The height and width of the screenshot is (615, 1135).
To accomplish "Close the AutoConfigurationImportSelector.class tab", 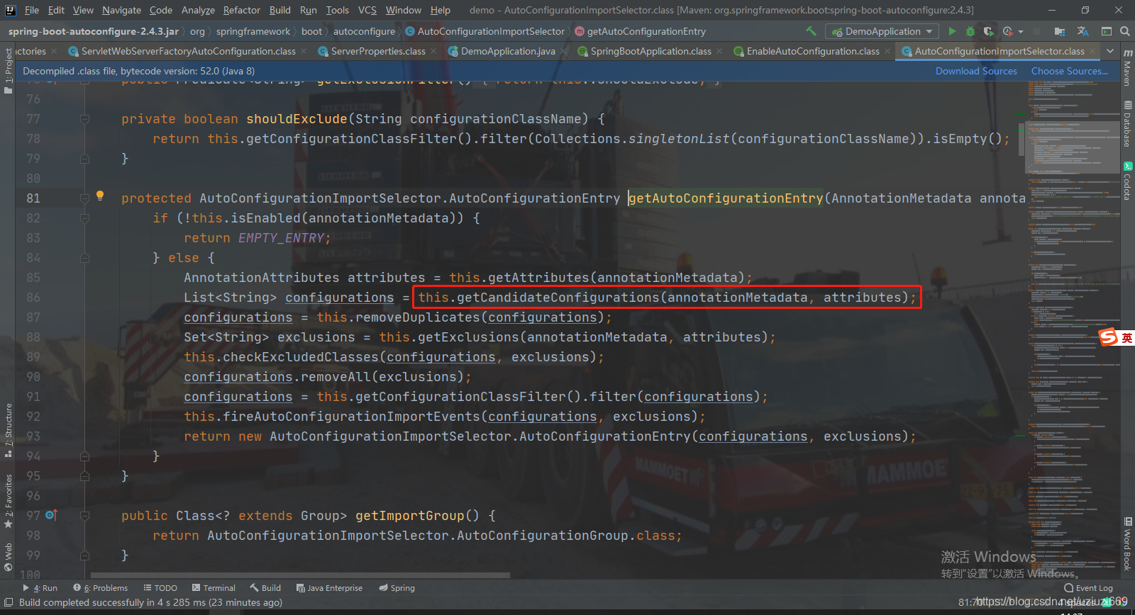I will click(1092, 51).
